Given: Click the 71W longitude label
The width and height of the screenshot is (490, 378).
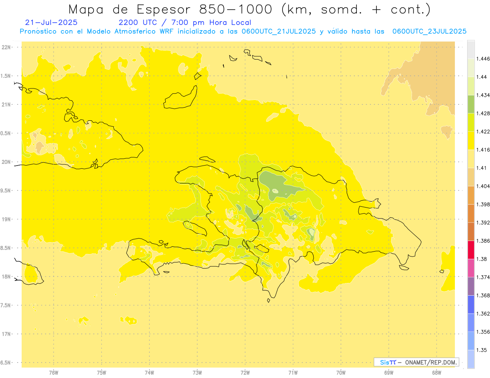Looking at the screenshot, I should [x=293, y=373].
